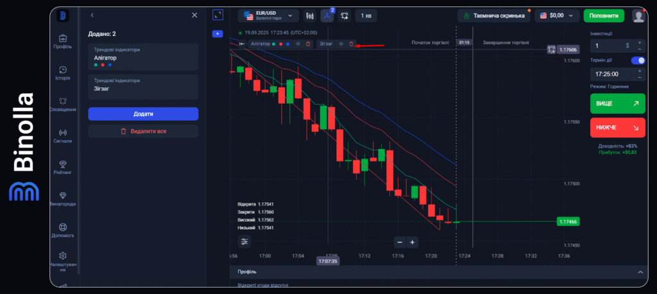Open Рейтинг in the sidebar
The width and height of the screenshot is (657, 294).
click(x=62, y=168)
